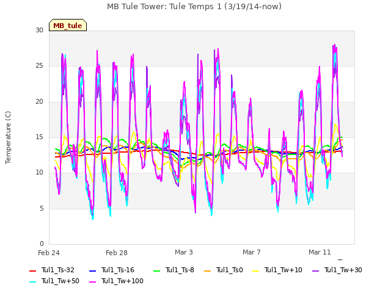Toggle the Tul1_Ts-8 legend entry
The width and height of the screenshot is (391, 293).
click(x=174, y=270)
